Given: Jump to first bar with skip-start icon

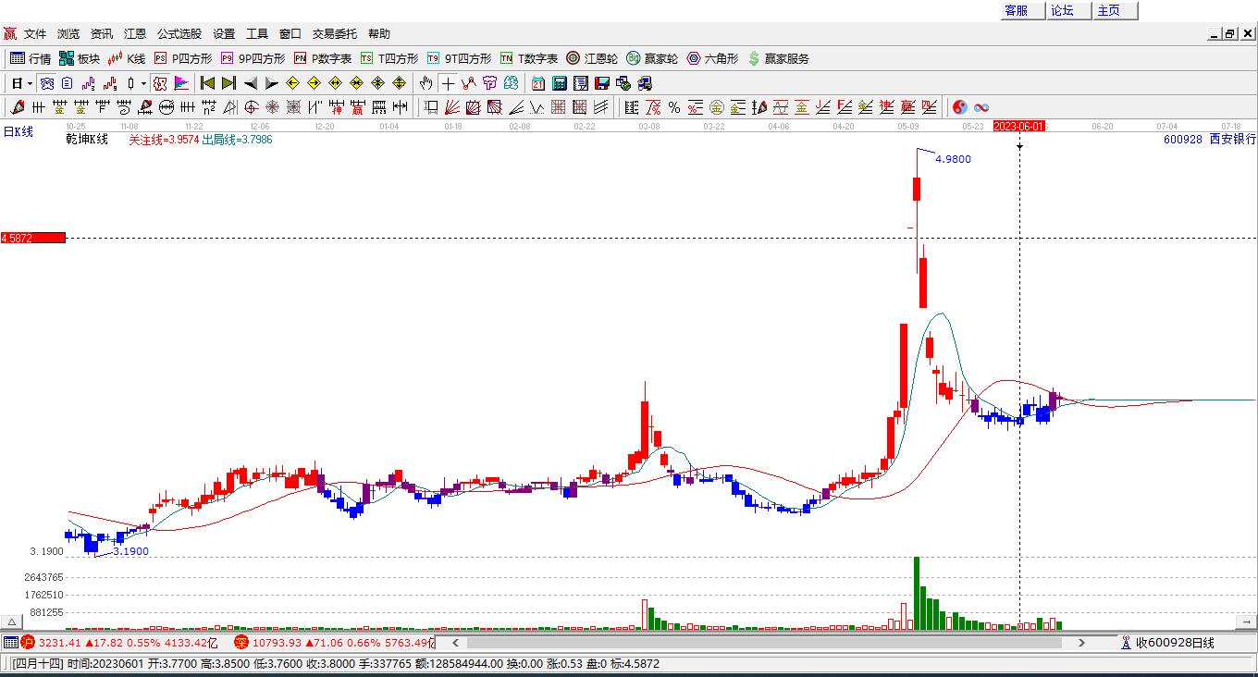Looking at the screenshot, I should pos(208,83).
